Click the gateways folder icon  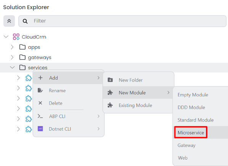click(22, 57)
